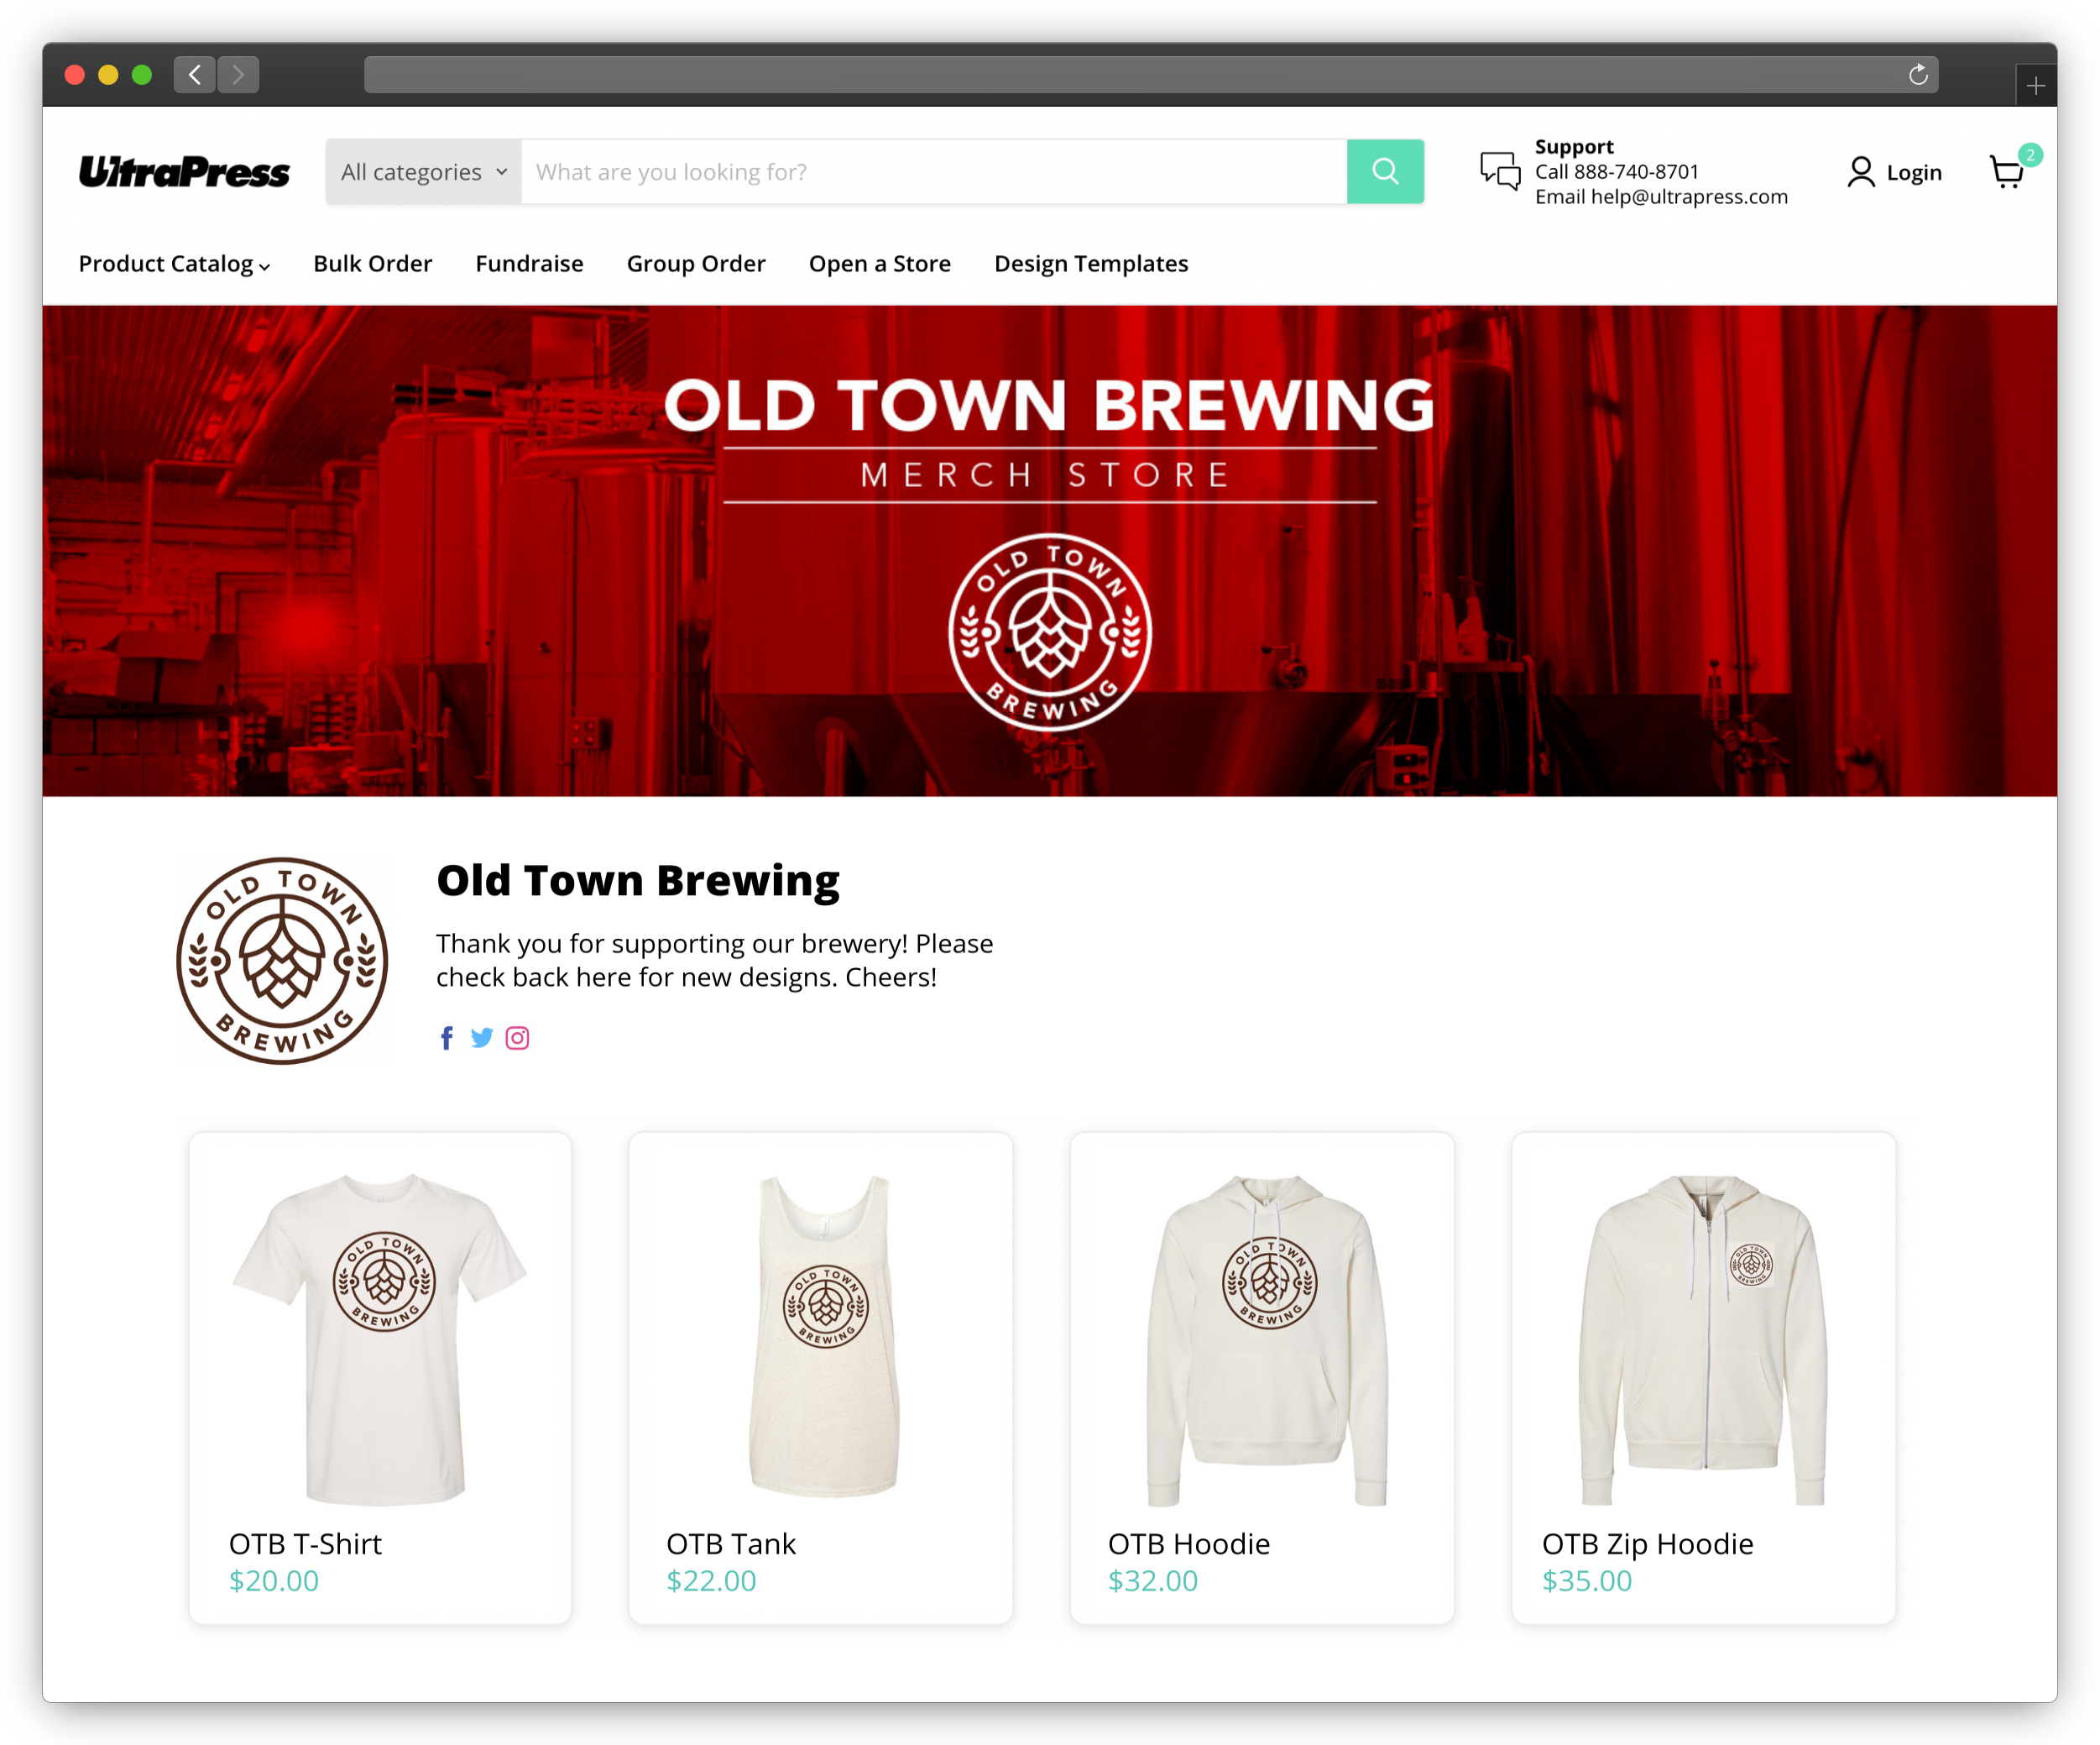Image resolution: width=2100 pixels, height=1745 pixels.
Task: Click the Old Town Brewing Merch Store banner
Action: 1050,552
